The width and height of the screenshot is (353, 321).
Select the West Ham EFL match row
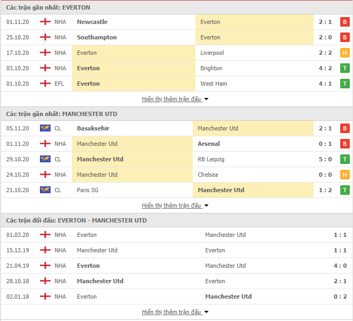click(x=177, y=84)
